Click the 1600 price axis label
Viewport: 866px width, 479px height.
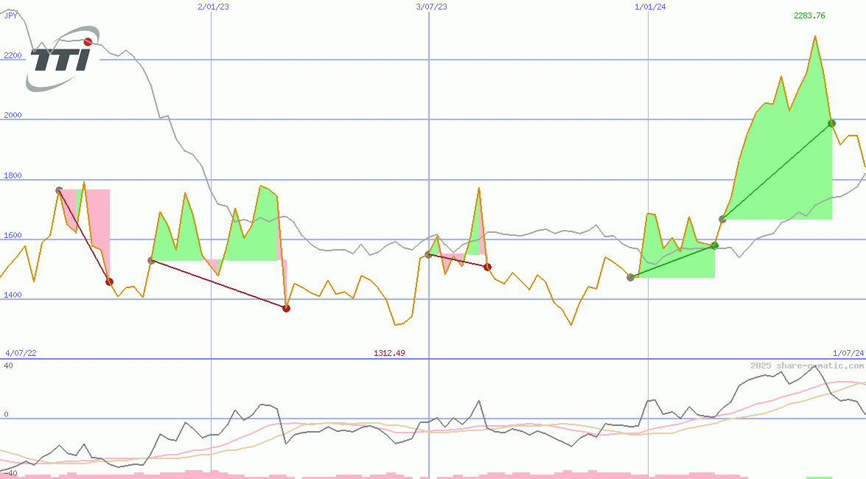(x=13, y=235)
